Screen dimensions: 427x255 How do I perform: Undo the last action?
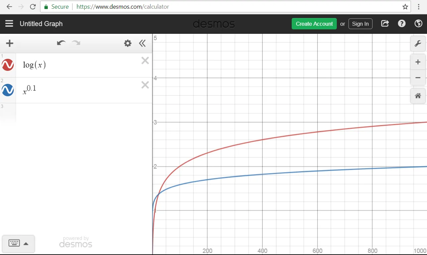coord(61,43)
